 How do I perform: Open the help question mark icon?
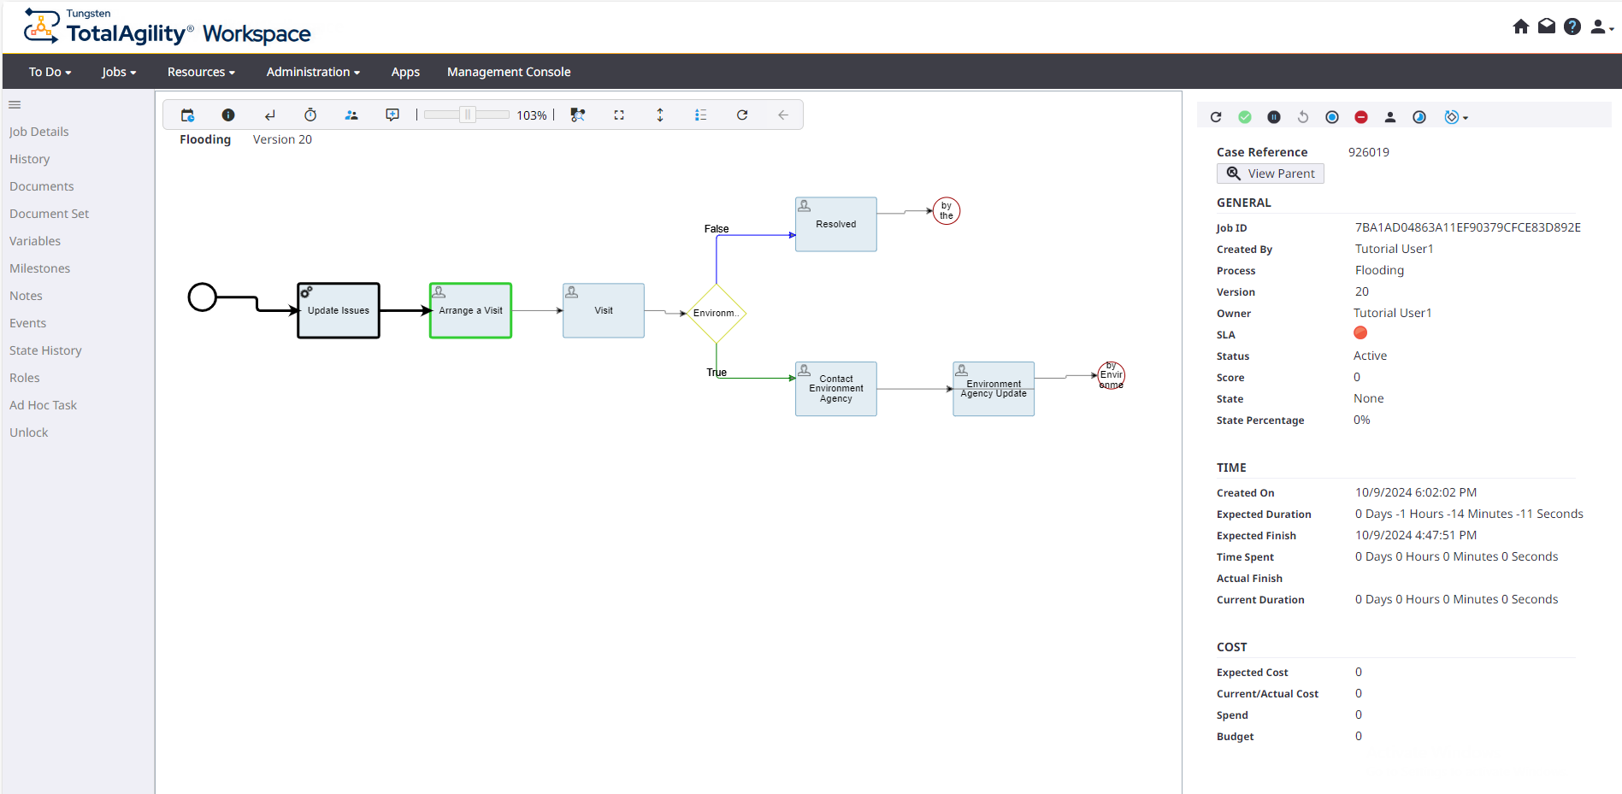[x=1572, y=26]
